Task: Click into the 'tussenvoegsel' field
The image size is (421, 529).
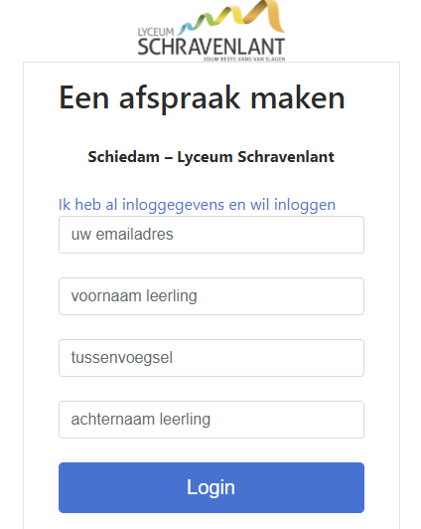Action: pos(211,358)
